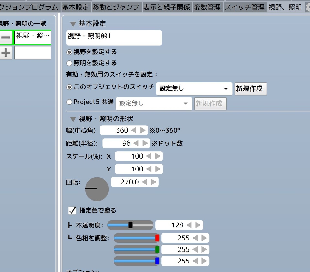310x272 pixels.
Task: Increase 不透明度 value with right arrow
Action: [x=198, y=225]
